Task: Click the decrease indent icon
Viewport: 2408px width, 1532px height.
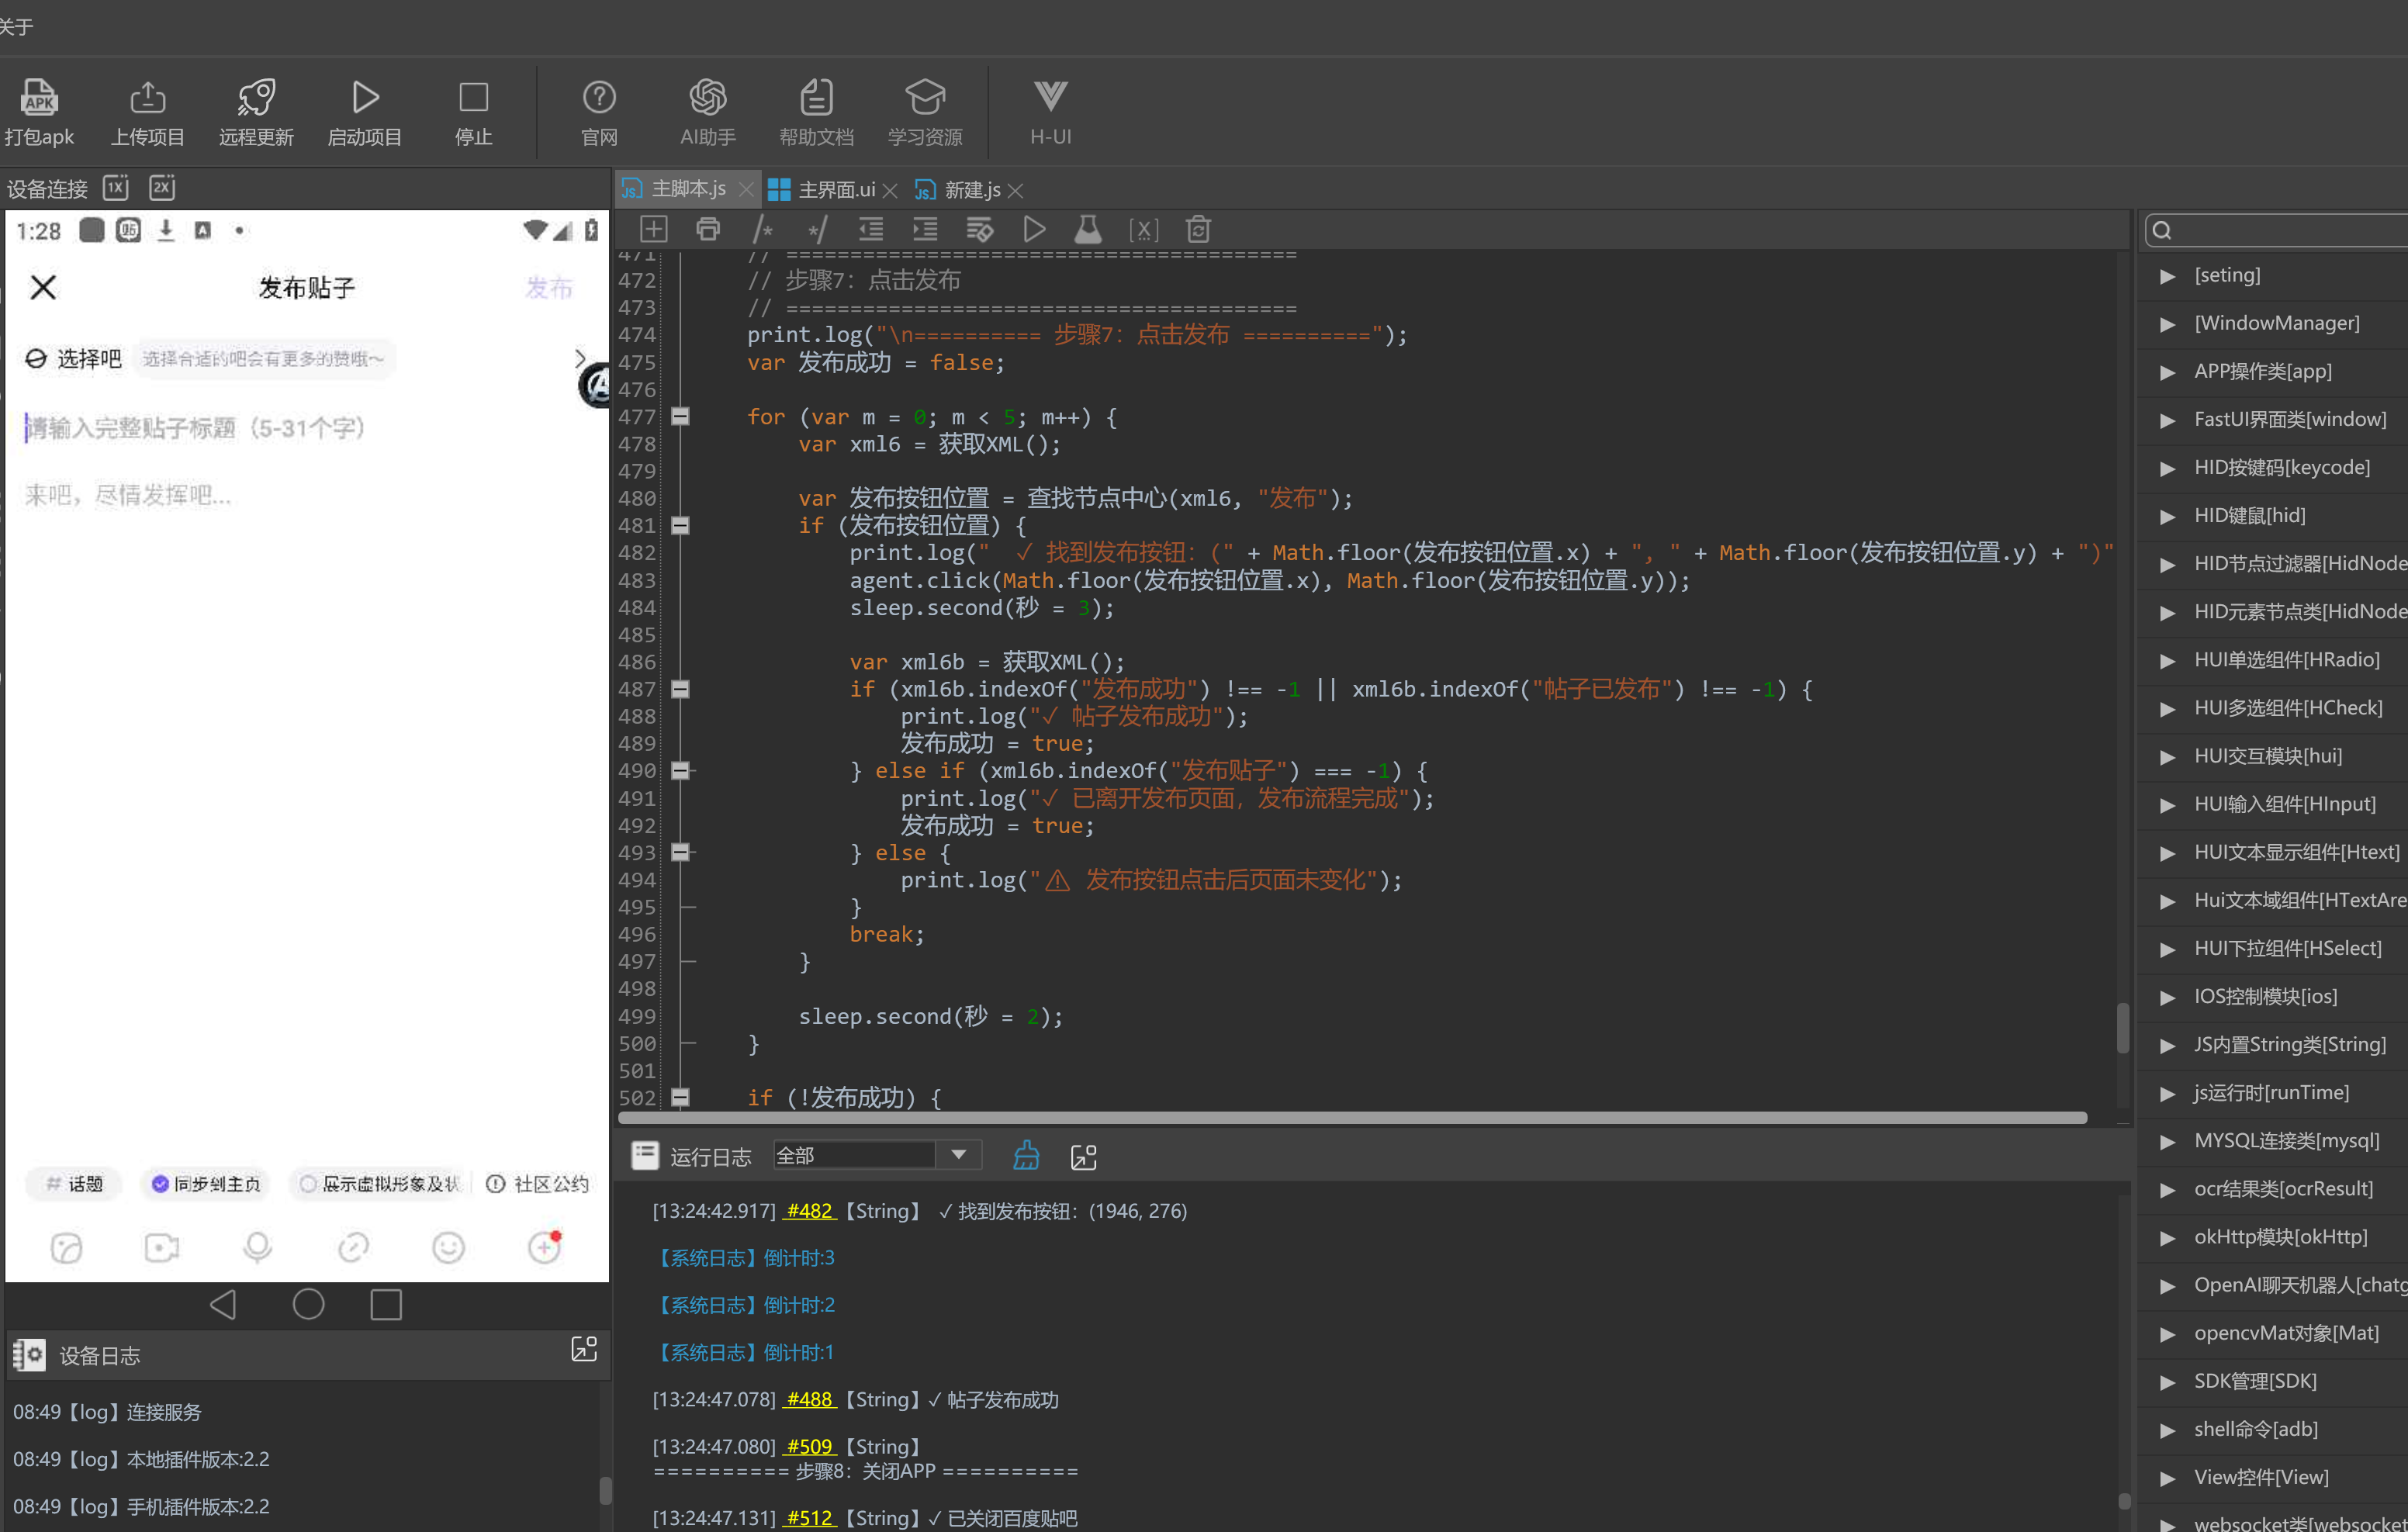Action: (871, 229)
